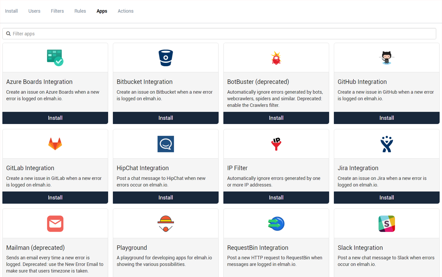Switch to the Actions tab

click(x=126, y=11)
